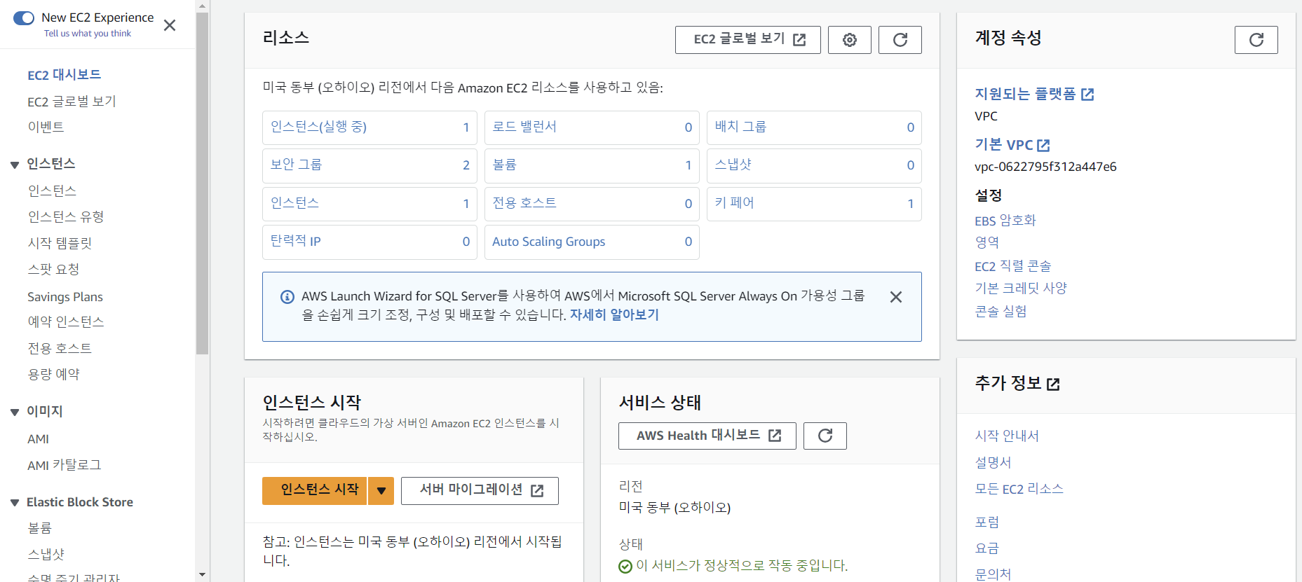
Task: Open EC2 글로벌 보기 in sidebar
Action: point(72,101)
